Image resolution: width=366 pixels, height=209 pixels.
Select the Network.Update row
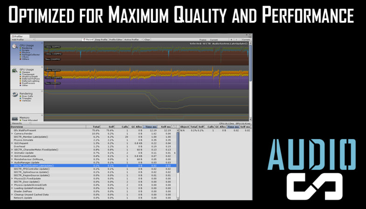[93, 198]
